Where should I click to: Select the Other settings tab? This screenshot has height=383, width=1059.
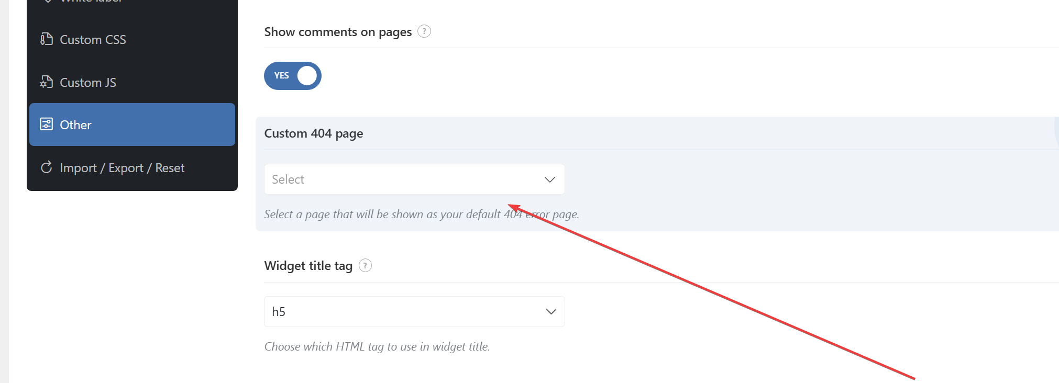point(132,125)
